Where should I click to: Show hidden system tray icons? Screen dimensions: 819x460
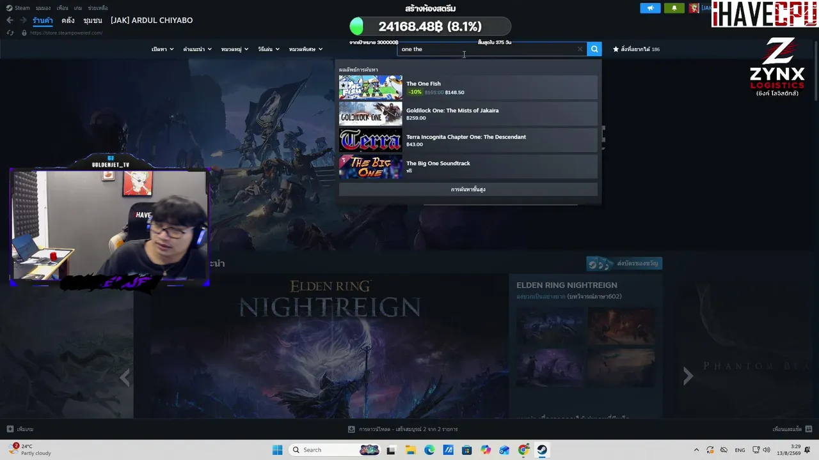pos(696,450)
